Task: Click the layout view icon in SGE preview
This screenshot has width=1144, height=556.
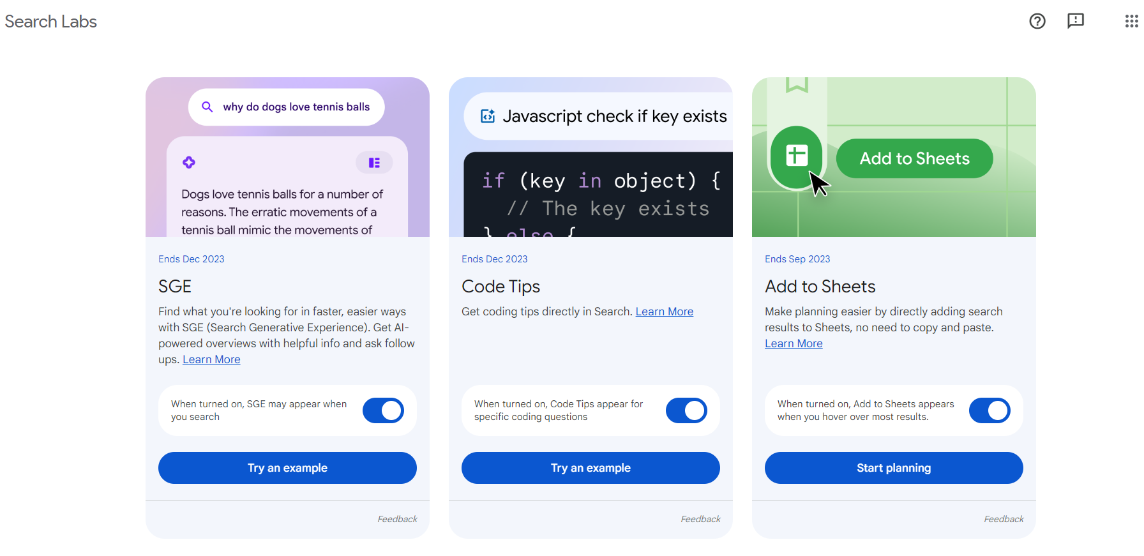Action: tap(374, 163)
